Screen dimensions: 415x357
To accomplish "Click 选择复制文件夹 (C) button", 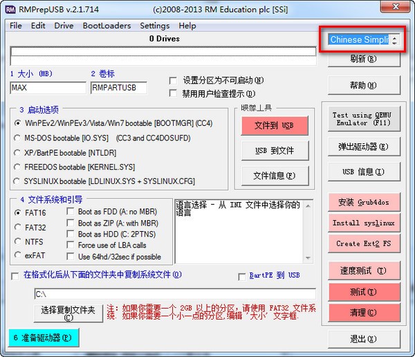I will click(68, 313).
